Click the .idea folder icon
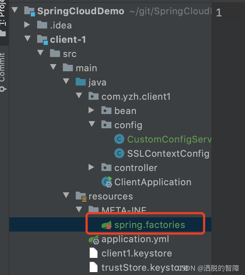 pos(42,25)
